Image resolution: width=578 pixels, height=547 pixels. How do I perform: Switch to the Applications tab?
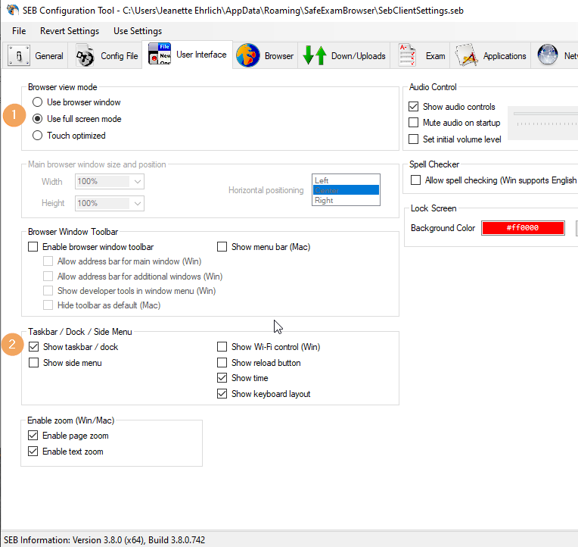tap(491, 56)
